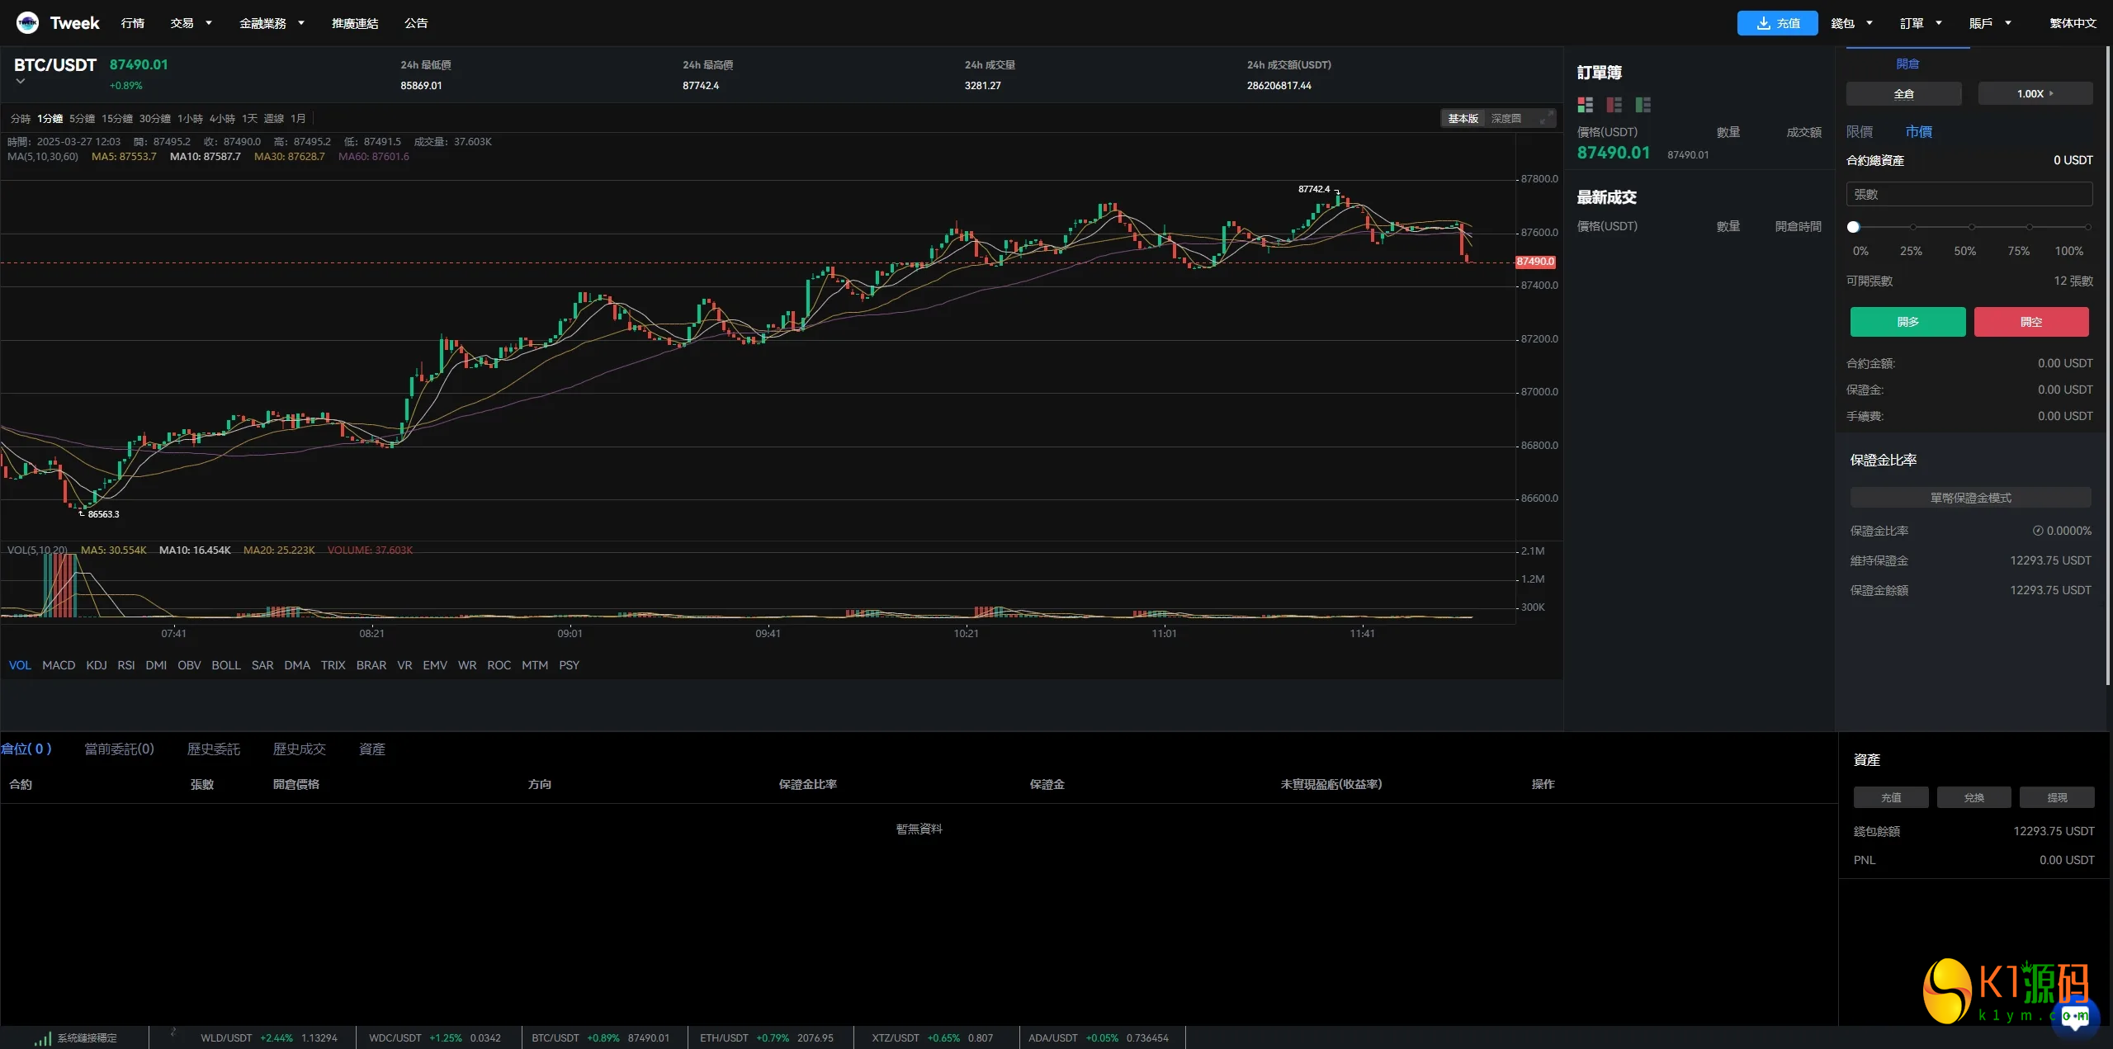
Task: Switch to 歷史委託 tab
Action: (x=213, y=749)
